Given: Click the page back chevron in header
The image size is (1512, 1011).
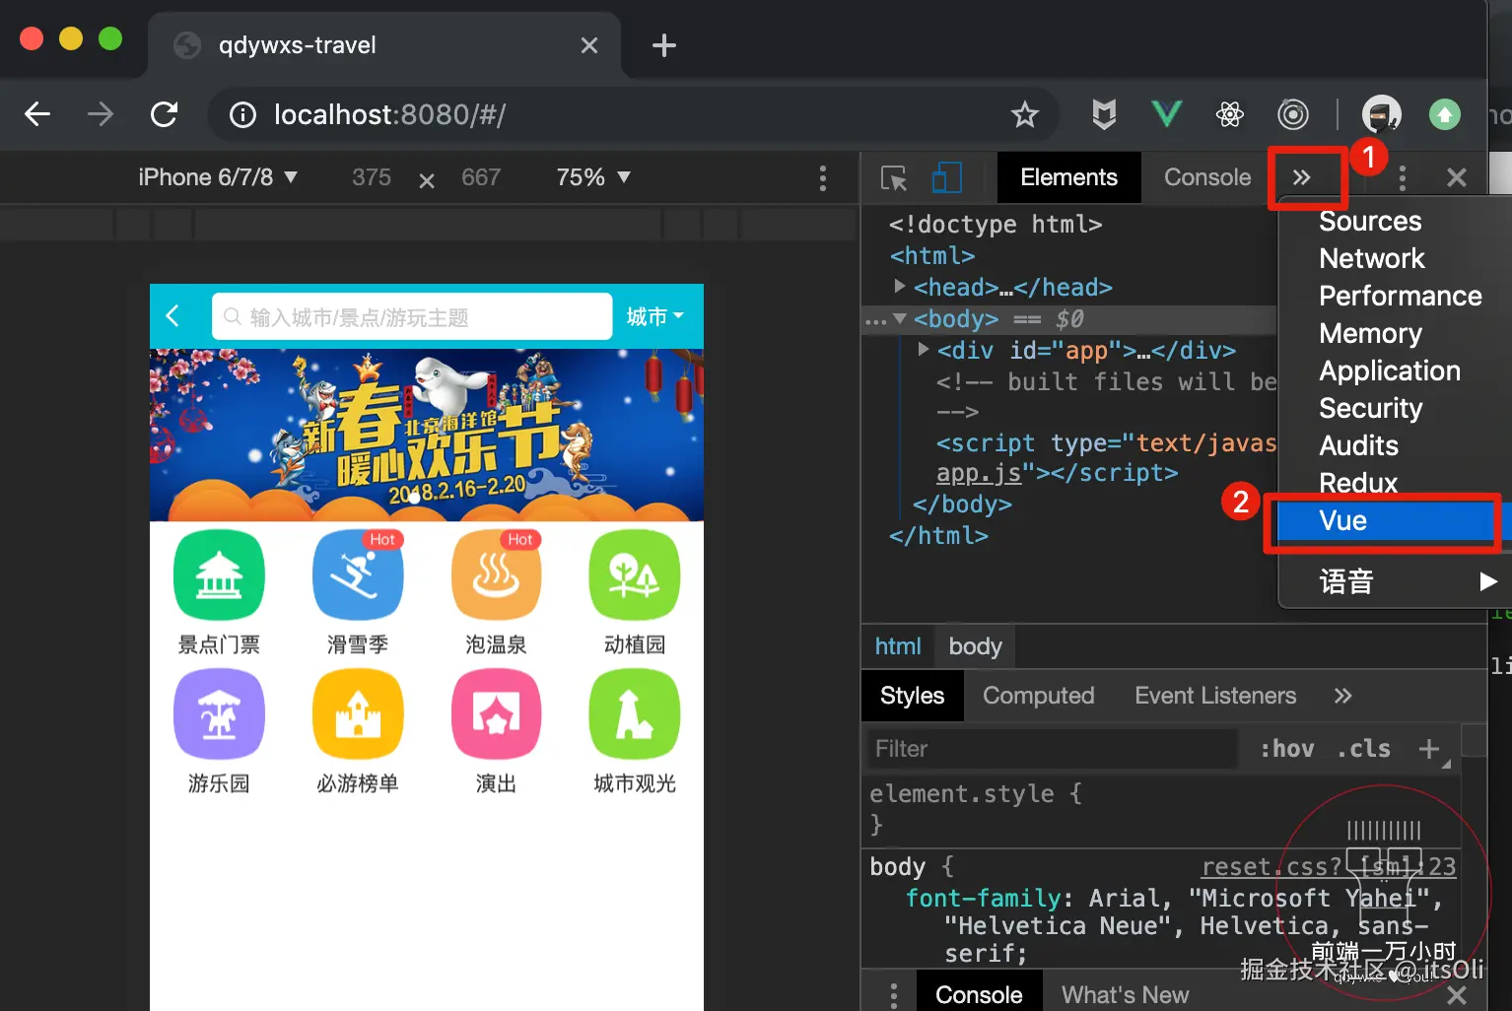Looking at the screenshot, I should coord(172,316).
